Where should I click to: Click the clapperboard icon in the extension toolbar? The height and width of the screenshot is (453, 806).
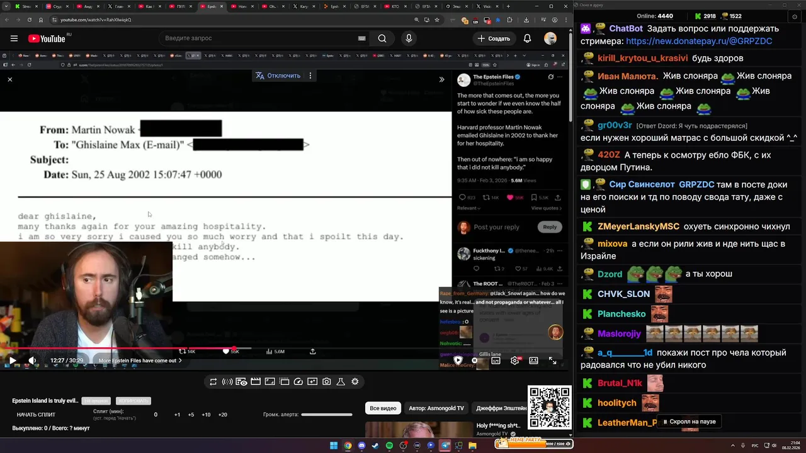coord(256,381)
